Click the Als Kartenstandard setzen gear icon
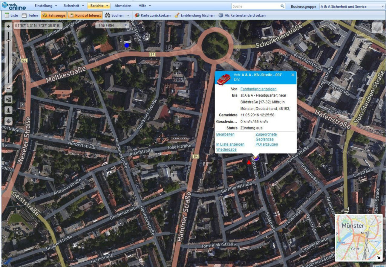386x267 pixels. pos(221,15)
